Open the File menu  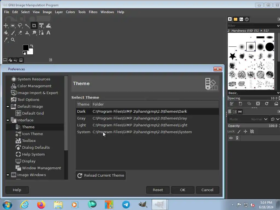(7, 12)
